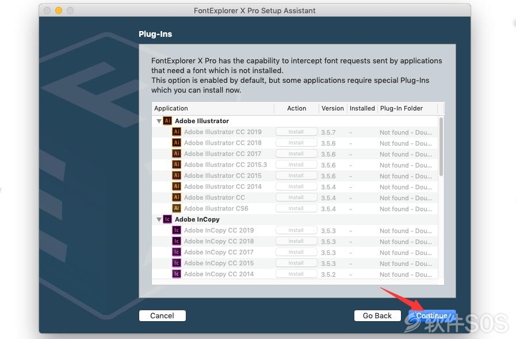Click version 3.5.2 for InCopy CC 2014
This screenshot has height=339, width=516.
(x=328, y=275)
